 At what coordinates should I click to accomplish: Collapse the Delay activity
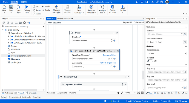coord(117,33)
